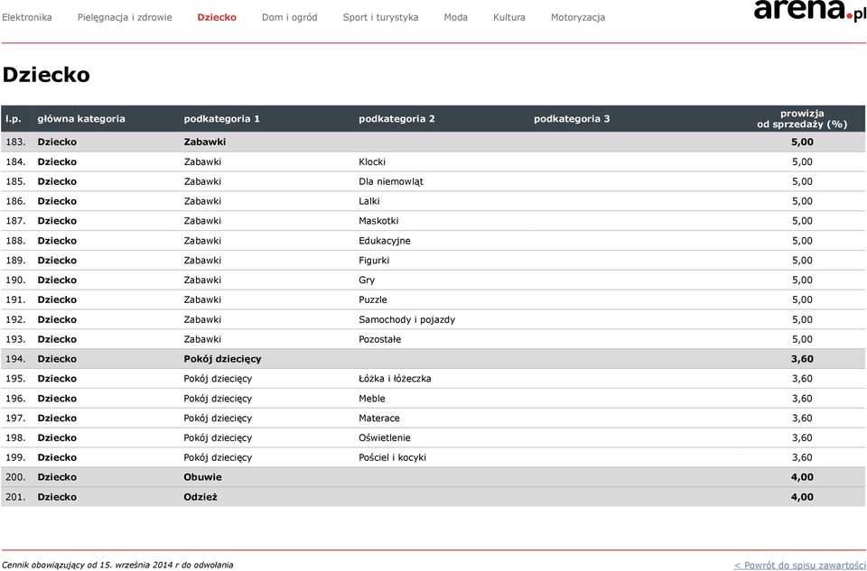Select the Samochody i pojazdy cell
Viewport: 867px width, 571px height.
pyautogui.click(x=407, y=319)
